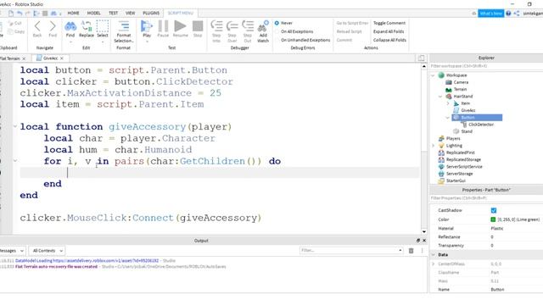Click the Undo arrow in quick access bar
This screenshot has width=543, height=305.
pos(20,14)
